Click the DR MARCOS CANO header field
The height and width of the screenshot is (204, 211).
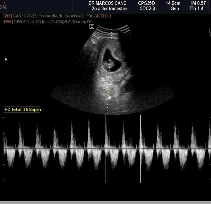click(107, 3)
